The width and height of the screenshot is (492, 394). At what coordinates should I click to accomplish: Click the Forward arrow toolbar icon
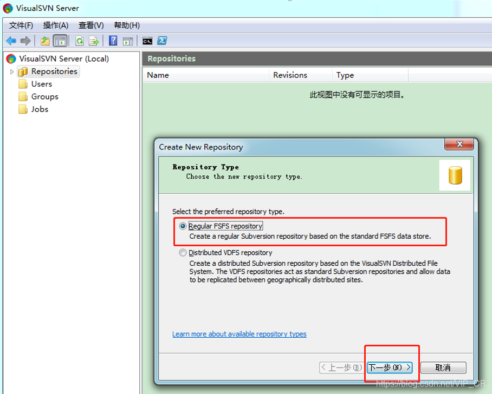[x=25, y=41]
